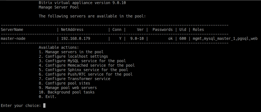Screen dimensions: 261x112
Task: Select Manage pool web servers entry
Action: 68,88
